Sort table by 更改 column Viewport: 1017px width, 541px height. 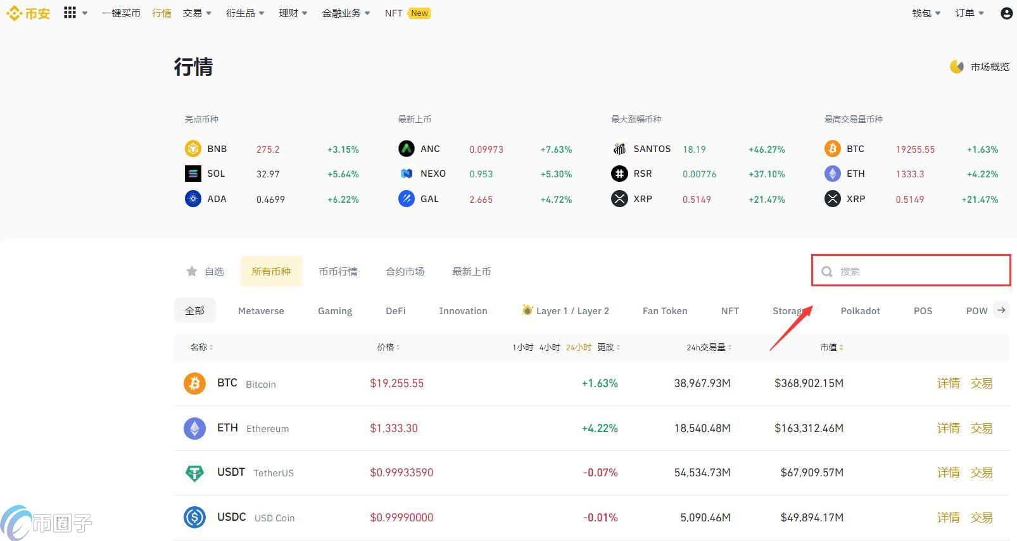click(609, 347)
